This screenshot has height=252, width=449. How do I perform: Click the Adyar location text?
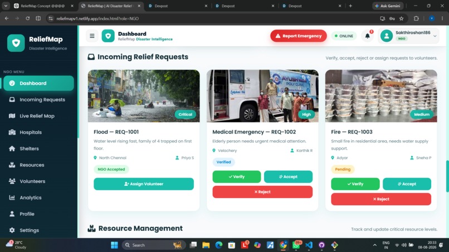pyautogui.click(x=342, y=157)
